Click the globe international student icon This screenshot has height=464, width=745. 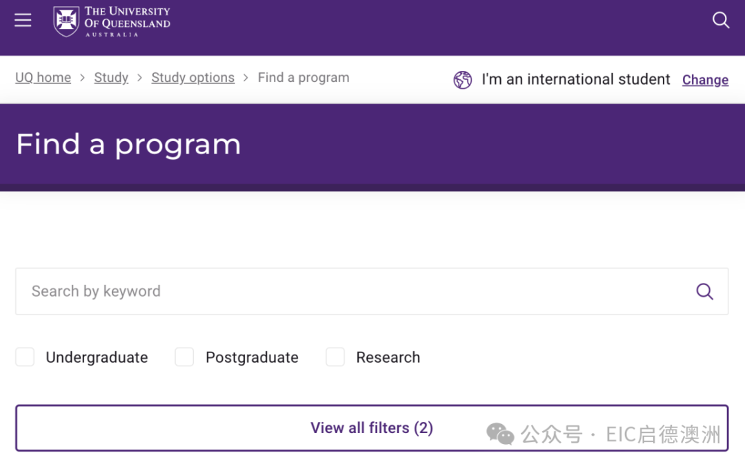pos(462,80)
